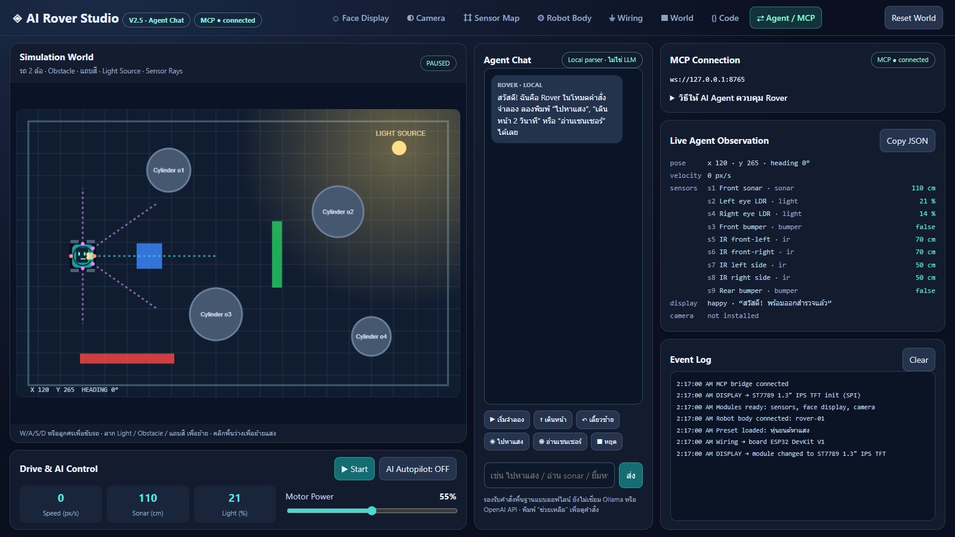Viewport: 955px width, 537px height.
Task: Clear the Event Log
Action: (919, 360)
